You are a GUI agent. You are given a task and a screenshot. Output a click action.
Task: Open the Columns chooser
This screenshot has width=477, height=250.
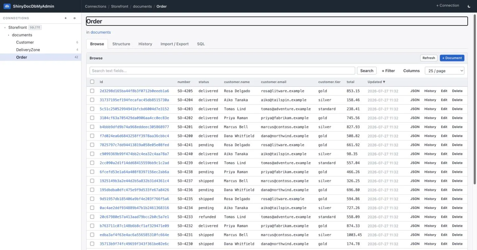pyautogui.click(x=411, y=71)
